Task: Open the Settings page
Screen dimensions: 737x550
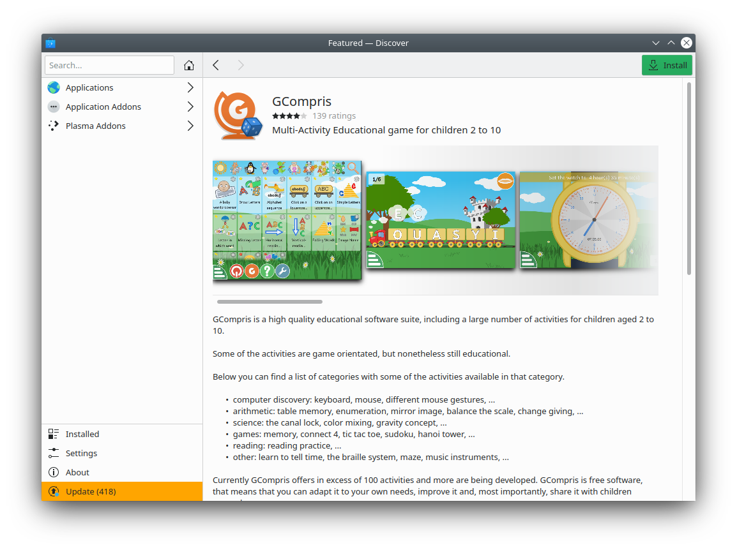Action: click(122, 453)
